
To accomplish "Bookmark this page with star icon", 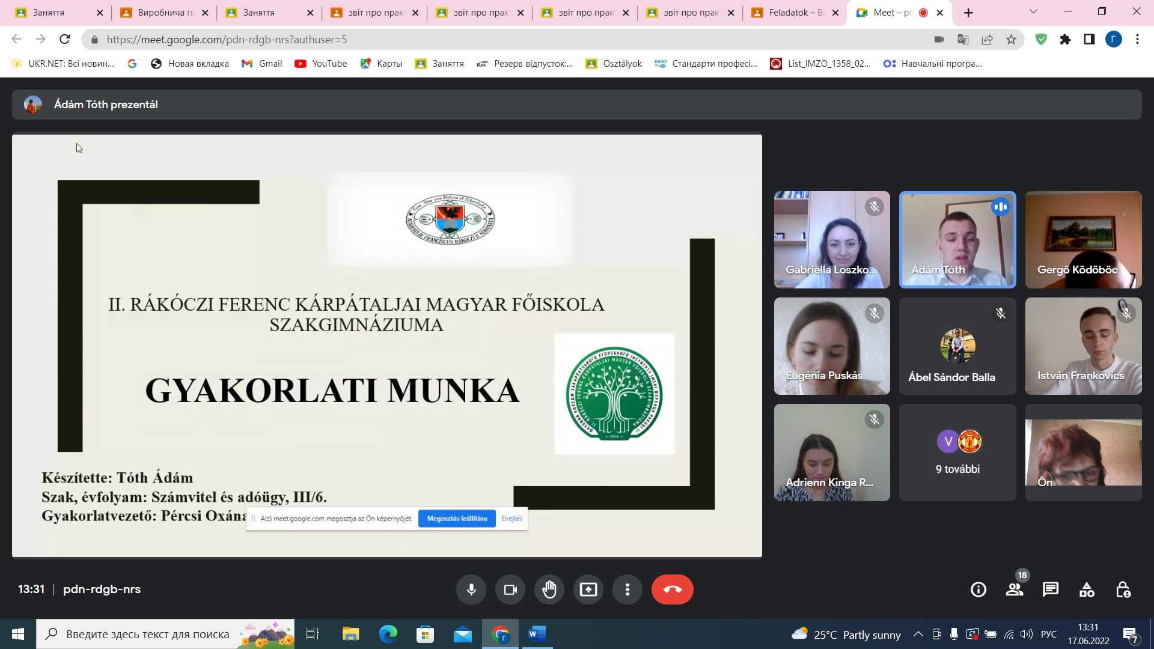I will (1011, 40).
